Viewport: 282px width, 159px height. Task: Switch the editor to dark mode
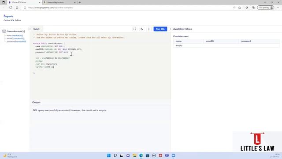142,29
